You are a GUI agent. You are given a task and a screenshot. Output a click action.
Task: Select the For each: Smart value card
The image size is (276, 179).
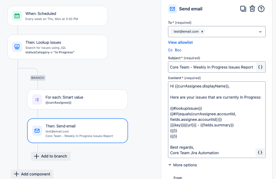coord(78,100)
